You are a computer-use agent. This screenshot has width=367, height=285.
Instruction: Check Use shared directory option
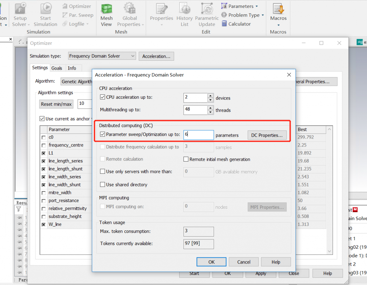103,184
